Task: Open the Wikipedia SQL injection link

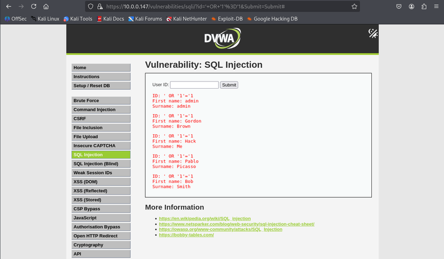Action: [205, 219]
